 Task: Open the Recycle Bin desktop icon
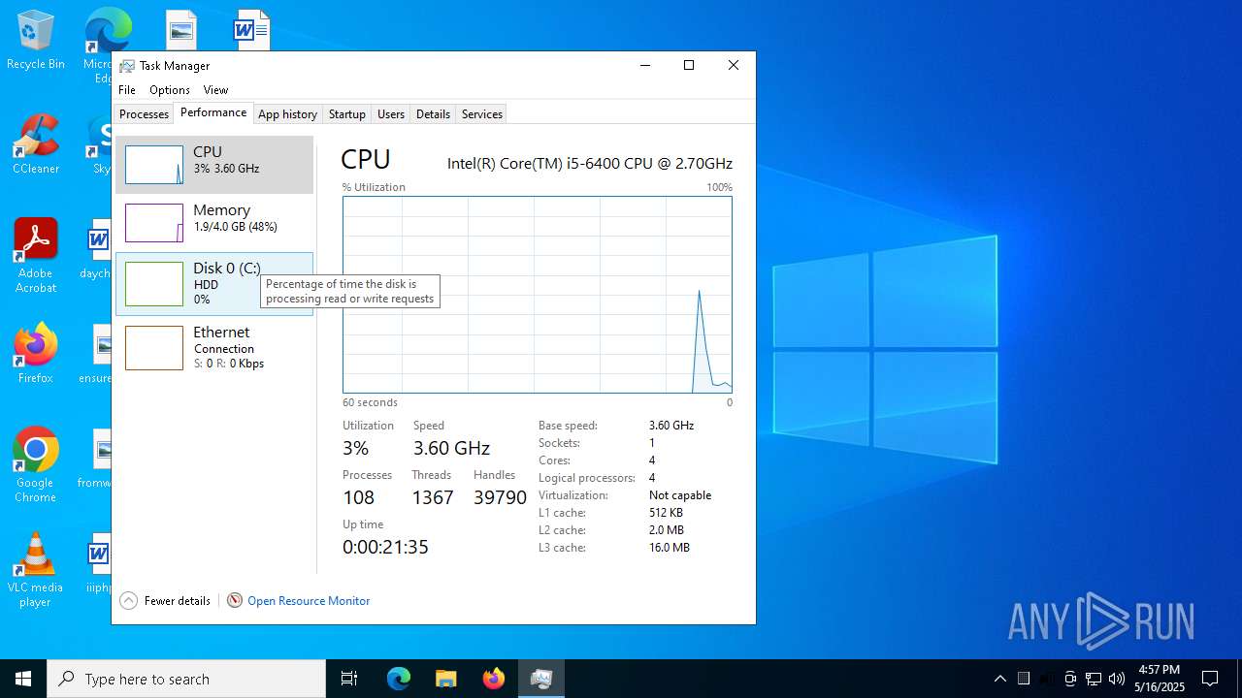click(36, 41)
